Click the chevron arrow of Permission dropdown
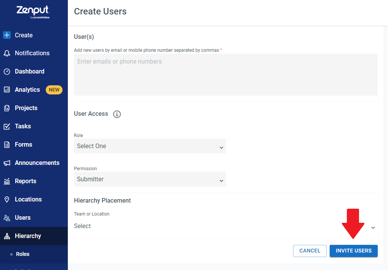The image size is (388, 270). [221, 181]
